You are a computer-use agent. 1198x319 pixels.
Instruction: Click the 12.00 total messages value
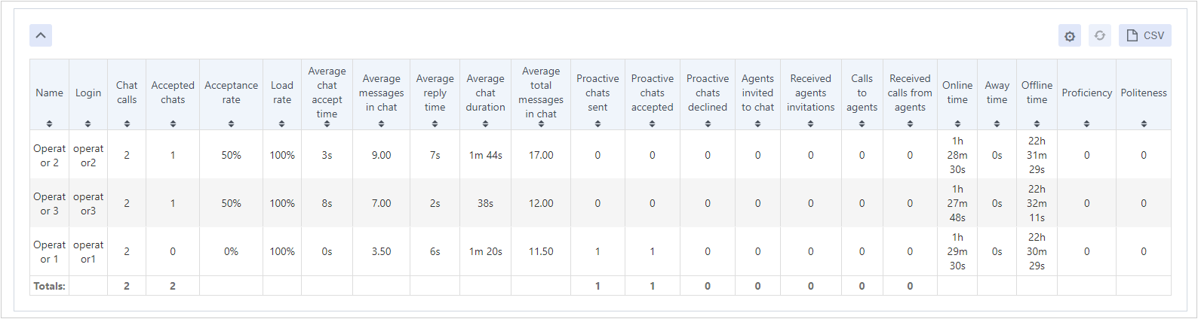[x=541, y=203]
